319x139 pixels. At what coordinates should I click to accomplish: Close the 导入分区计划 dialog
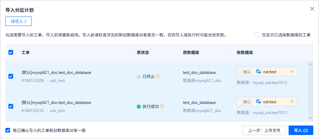click(x=312, y=9)
